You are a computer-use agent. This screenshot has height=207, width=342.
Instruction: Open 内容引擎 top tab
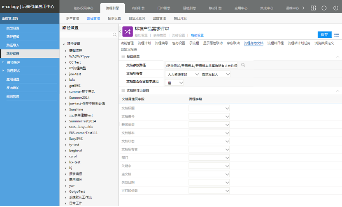pyautogui.click(x=138, y=8)
